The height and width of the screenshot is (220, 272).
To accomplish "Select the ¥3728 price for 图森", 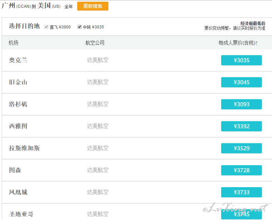I will (241, 170).
